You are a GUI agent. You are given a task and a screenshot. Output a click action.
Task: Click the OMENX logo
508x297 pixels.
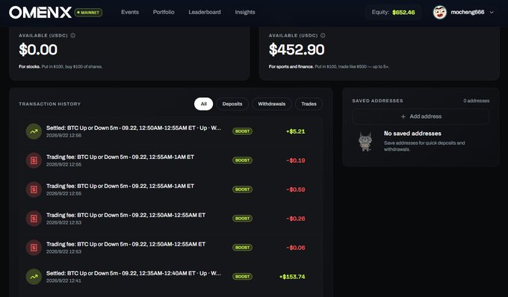tap(40, 13)
